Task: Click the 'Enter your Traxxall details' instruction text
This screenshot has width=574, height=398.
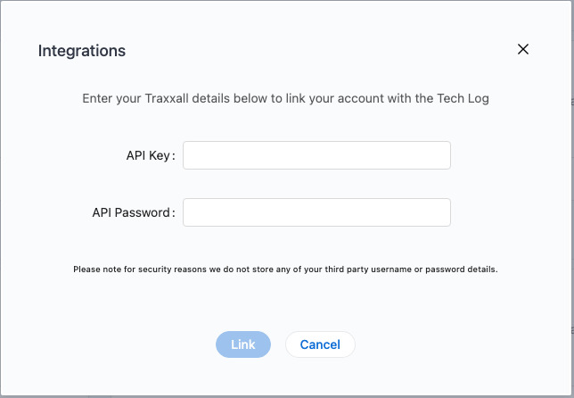Action: (x=285, y=98)
